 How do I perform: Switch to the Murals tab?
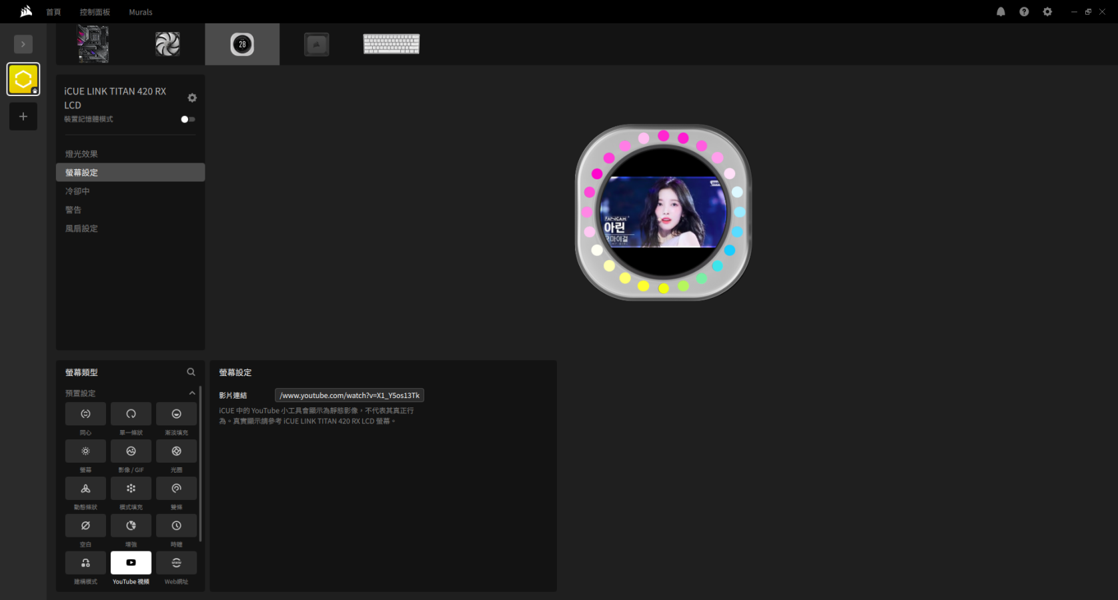[141, 12]
